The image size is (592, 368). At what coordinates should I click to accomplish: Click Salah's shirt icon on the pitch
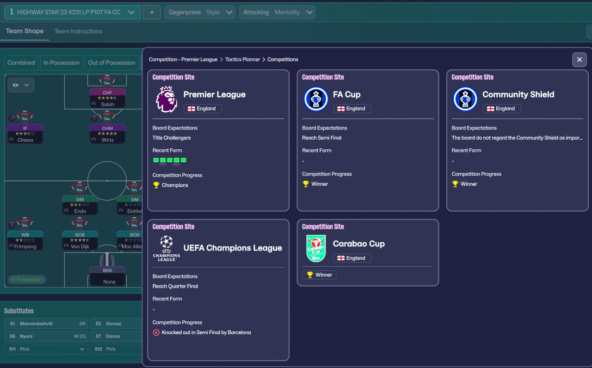[107, 82]
